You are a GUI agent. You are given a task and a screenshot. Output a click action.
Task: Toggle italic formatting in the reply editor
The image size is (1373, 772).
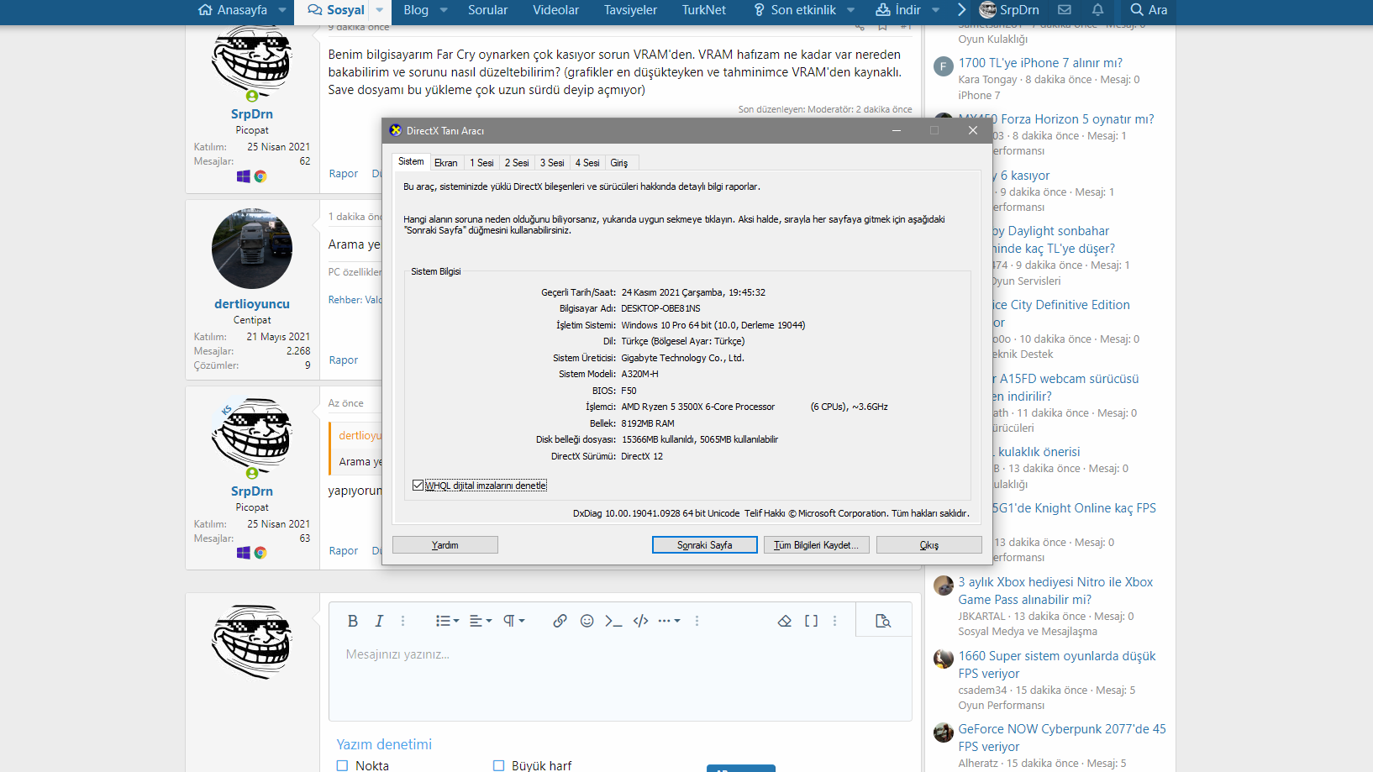pos(379,621)
